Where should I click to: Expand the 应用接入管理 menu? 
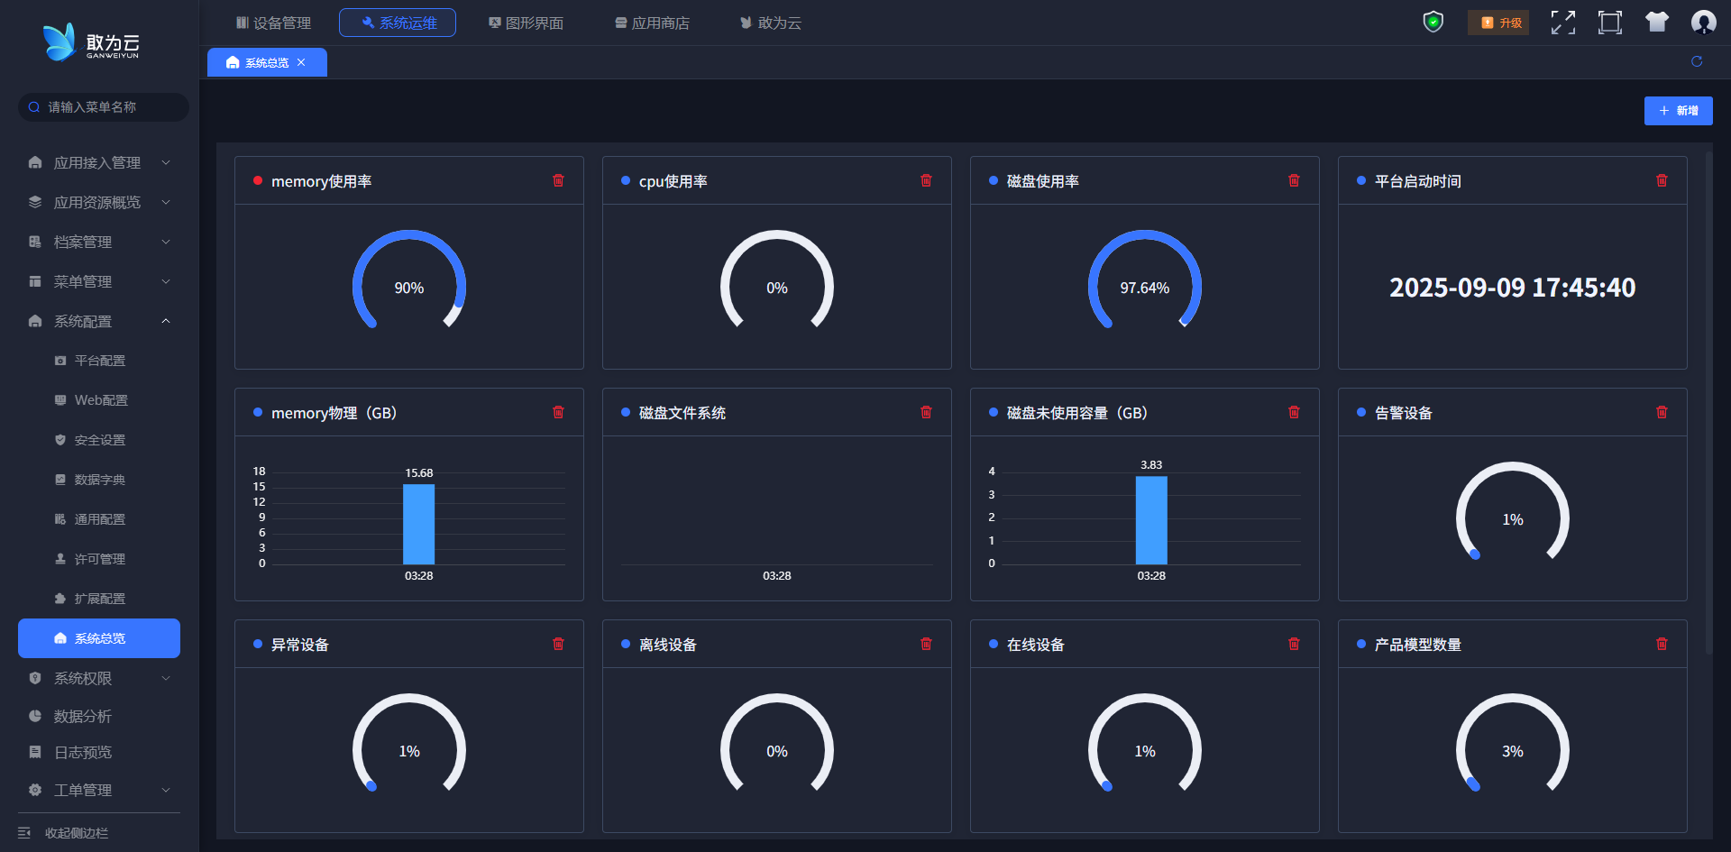pos(99,162)
